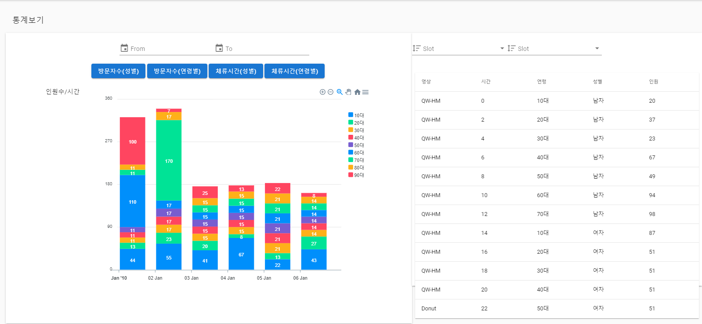The height and width of the screenshot is (324, 702).
Task: Click the 170 segment in 02 Jan bar
Action: click(169, 160)
